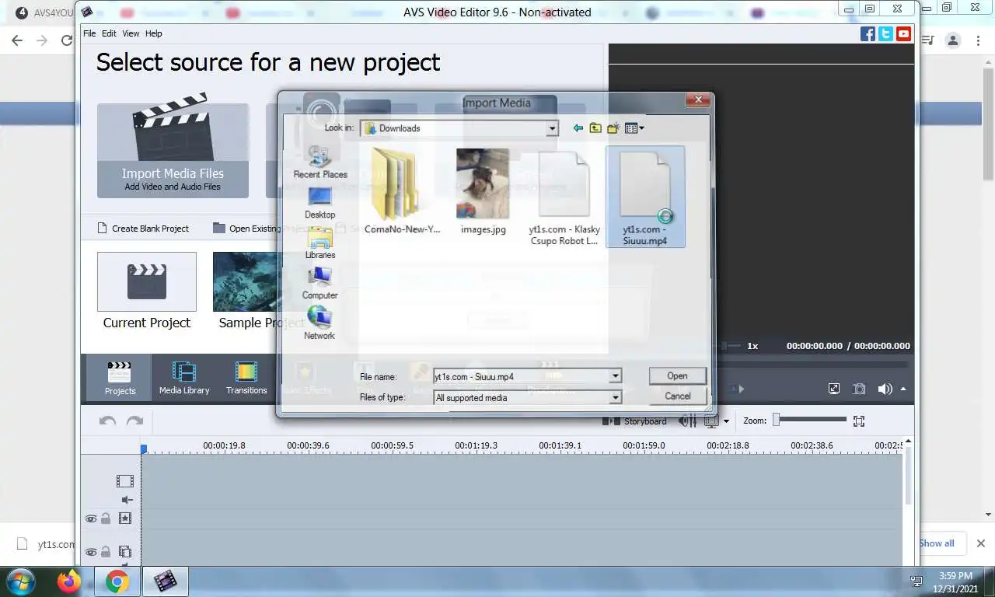The image size is (995, 597).
Task: Toggle the lock on the overlay track
Action: (106, 552)
